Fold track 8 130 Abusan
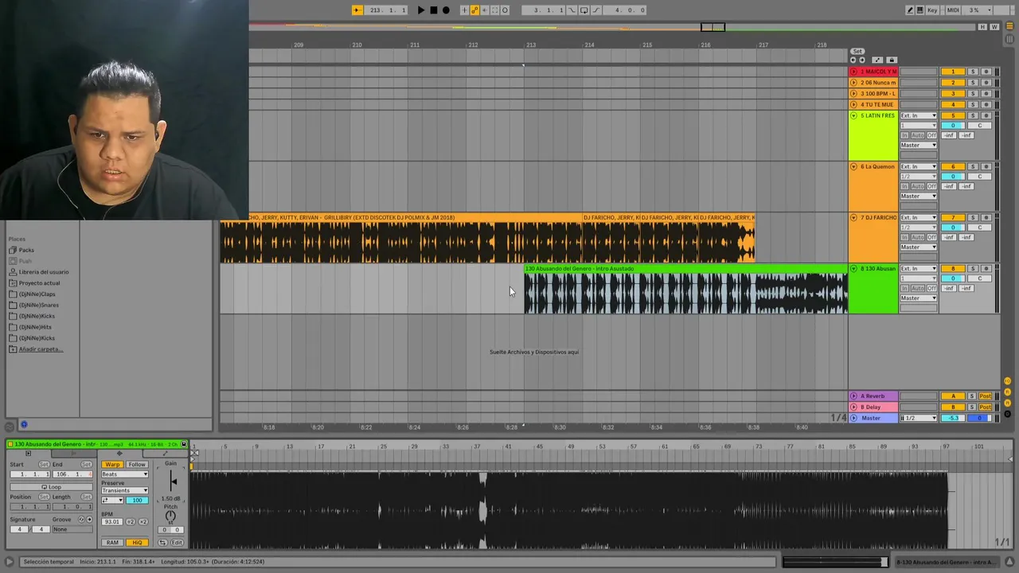The image size is (1019, 573). [x=853, y=268]
